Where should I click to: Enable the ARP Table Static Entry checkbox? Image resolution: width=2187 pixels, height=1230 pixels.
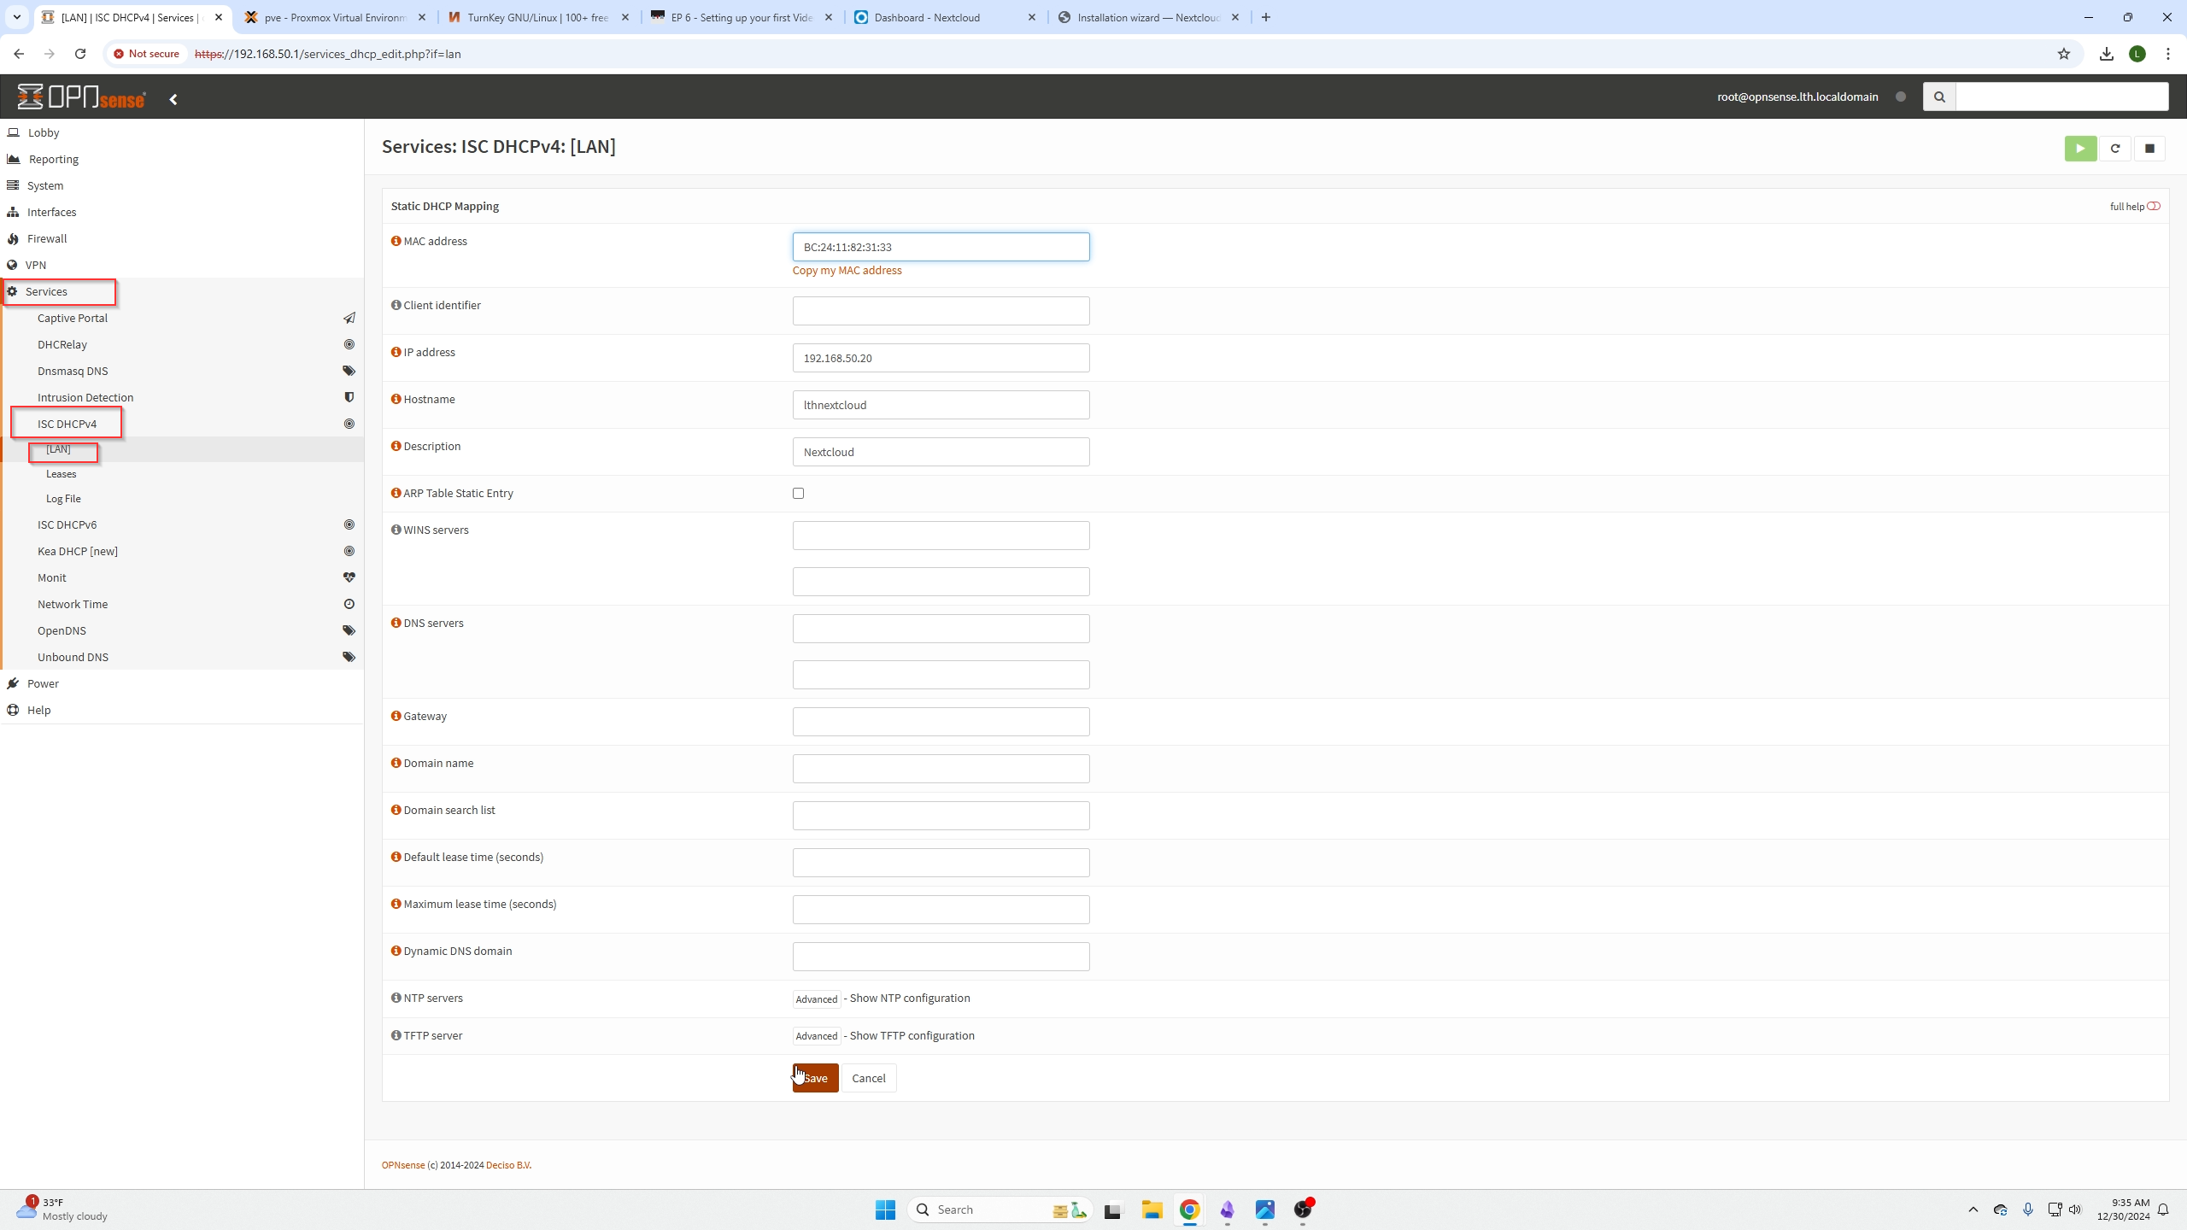(798, 493)
